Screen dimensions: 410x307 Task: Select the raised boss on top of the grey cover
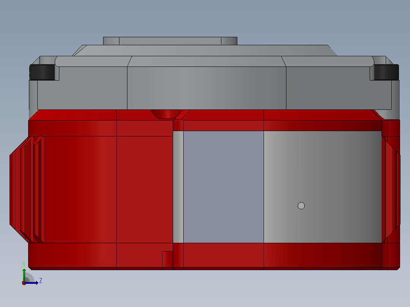click(x=170, y=41)
